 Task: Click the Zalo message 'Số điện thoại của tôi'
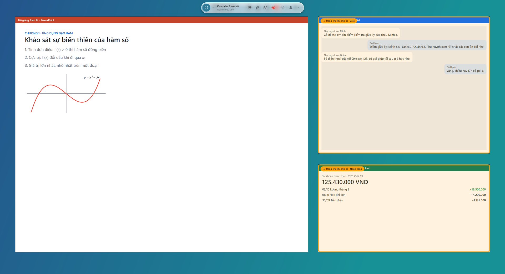(x=367, y=57)
